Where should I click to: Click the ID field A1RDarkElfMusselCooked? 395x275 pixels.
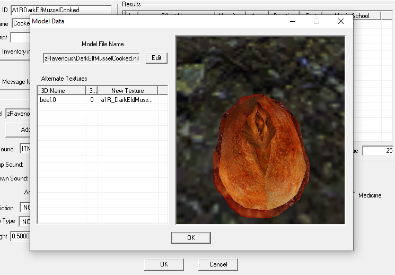tap(61, 10)
